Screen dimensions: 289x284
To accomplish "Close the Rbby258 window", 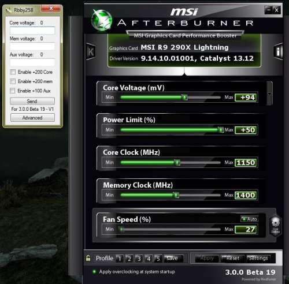I will click(x=51, y=8).
